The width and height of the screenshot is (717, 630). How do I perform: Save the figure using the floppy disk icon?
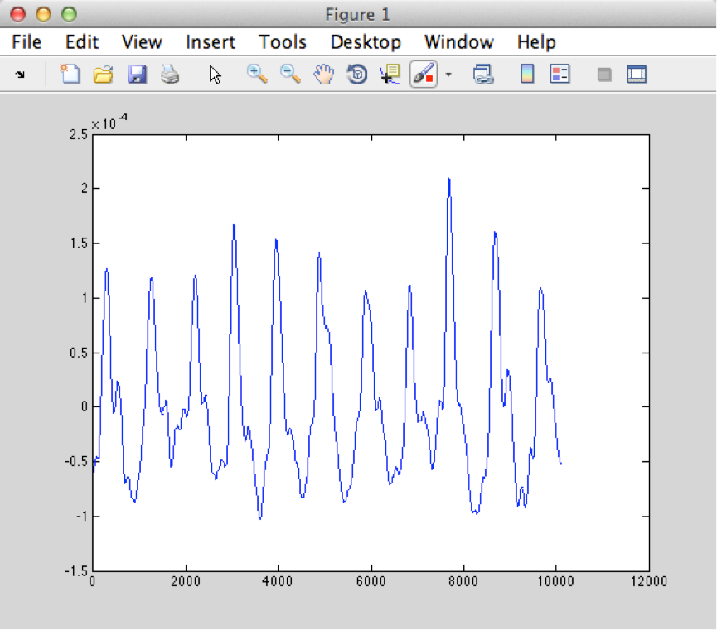point(137,75)
